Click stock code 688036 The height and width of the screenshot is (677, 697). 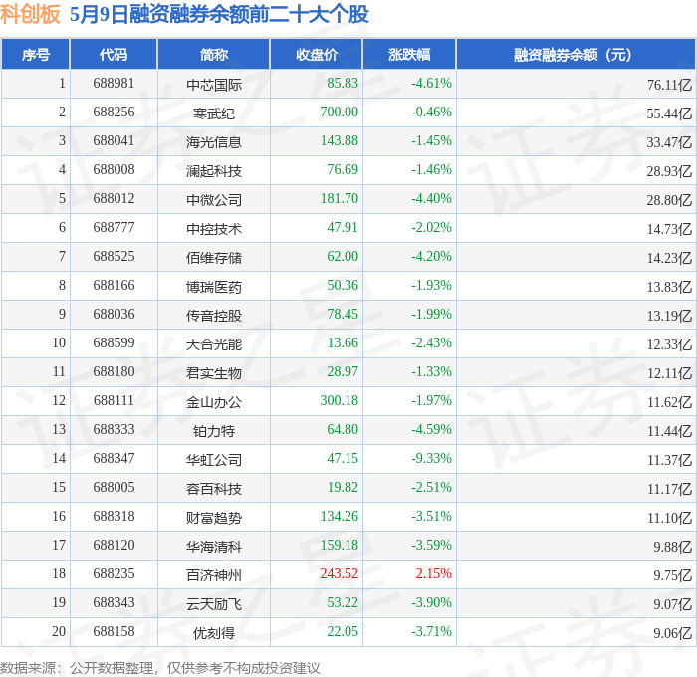(x=114, y=314)
